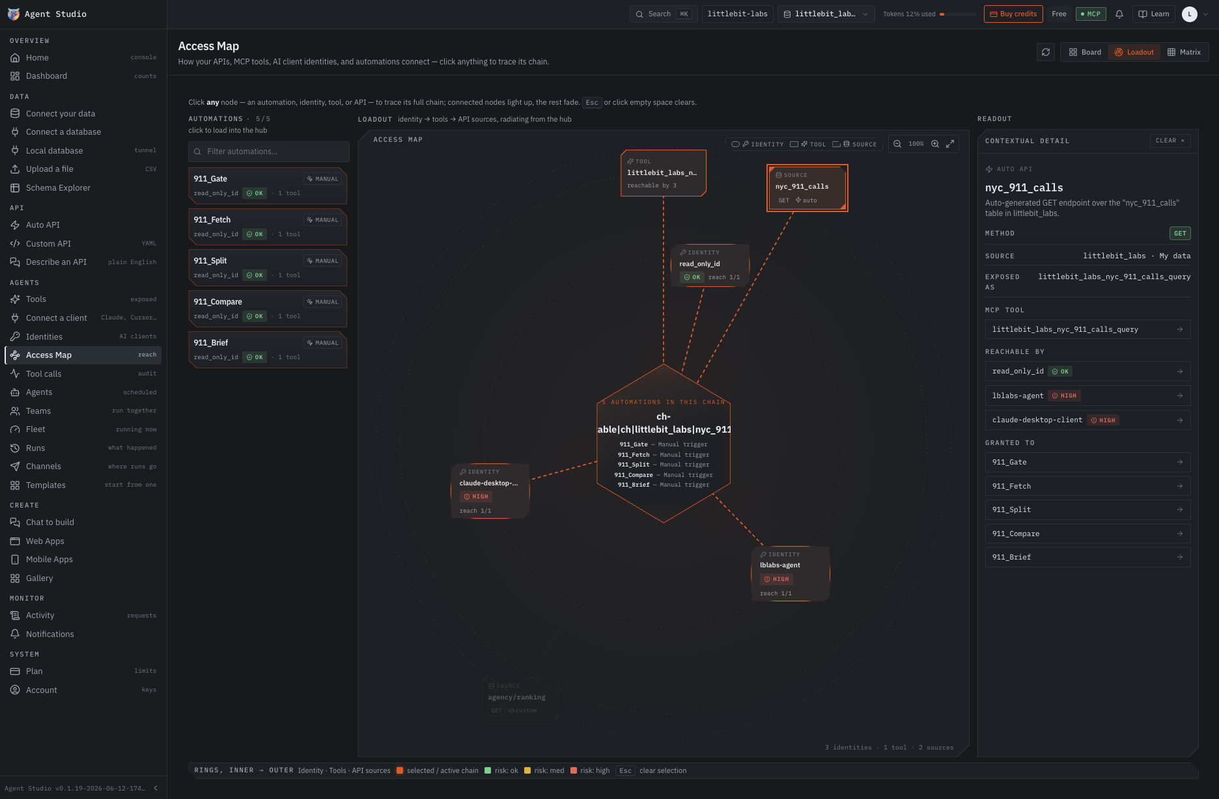Click the filter automations input field
The width and height of the screenshot is (1219, 799).
pyautogui.click(x=269, y=152)
